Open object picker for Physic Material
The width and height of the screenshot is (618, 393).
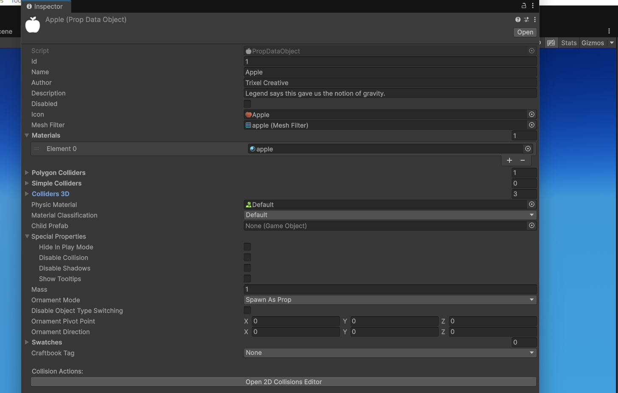[532, 204]
